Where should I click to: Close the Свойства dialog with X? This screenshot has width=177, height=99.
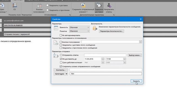tap(141, 19)
